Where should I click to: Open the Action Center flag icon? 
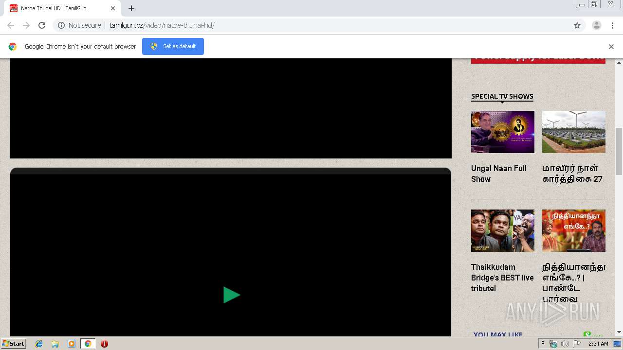(x=577, y=344)
